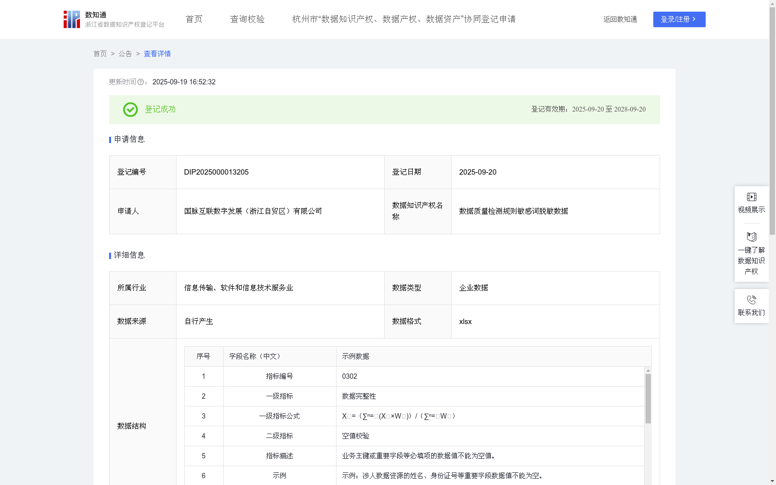Click update time 2025-09-19 16:52:32
This screenshot has width=776, height=485.
pos(184,82)
